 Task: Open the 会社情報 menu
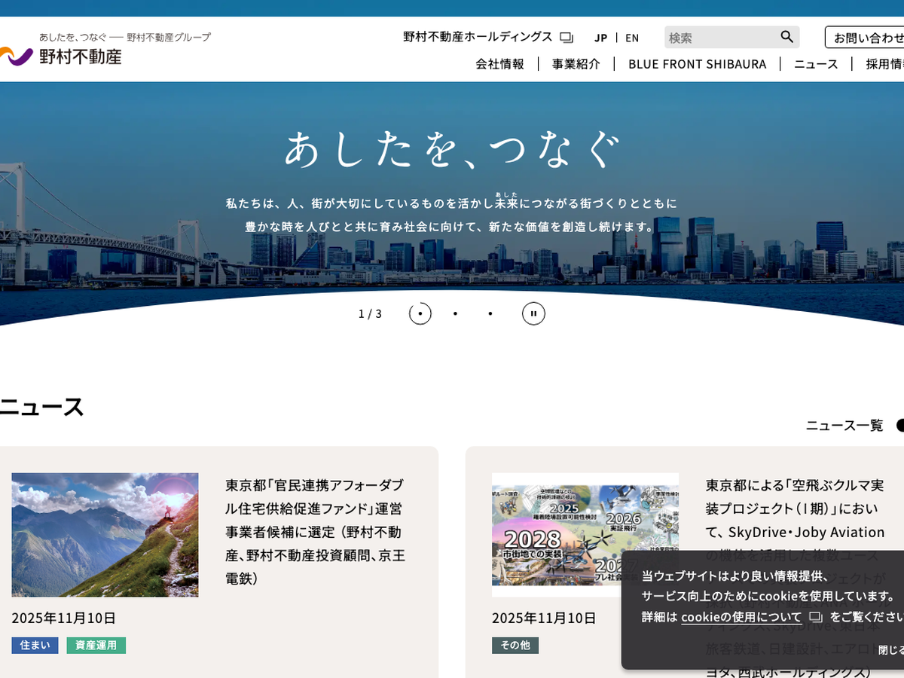tap(499, 64)
